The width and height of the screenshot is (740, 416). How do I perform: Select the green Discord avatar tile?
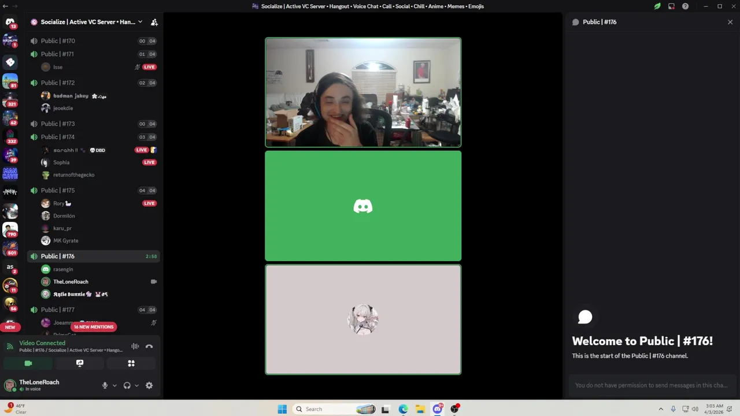363,206
